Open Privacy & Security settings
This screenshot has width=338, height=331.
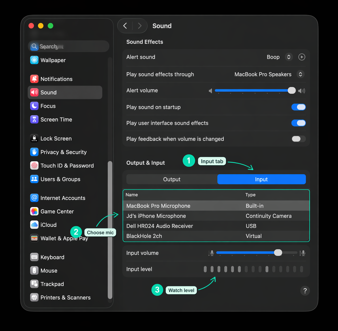click(34, 152)
